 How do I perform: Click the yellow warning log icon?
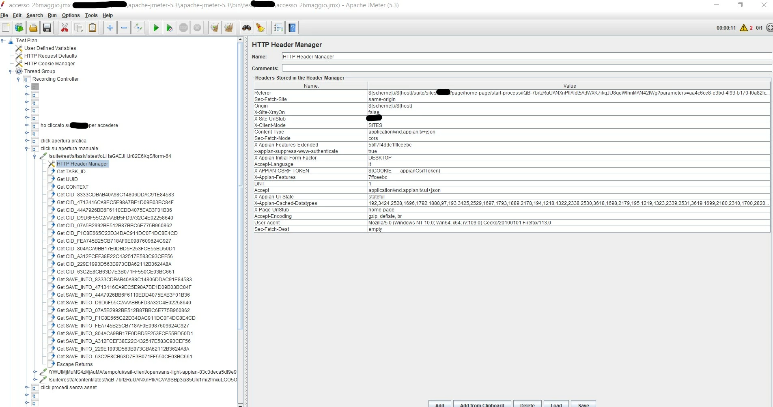(x=744, y=28)
